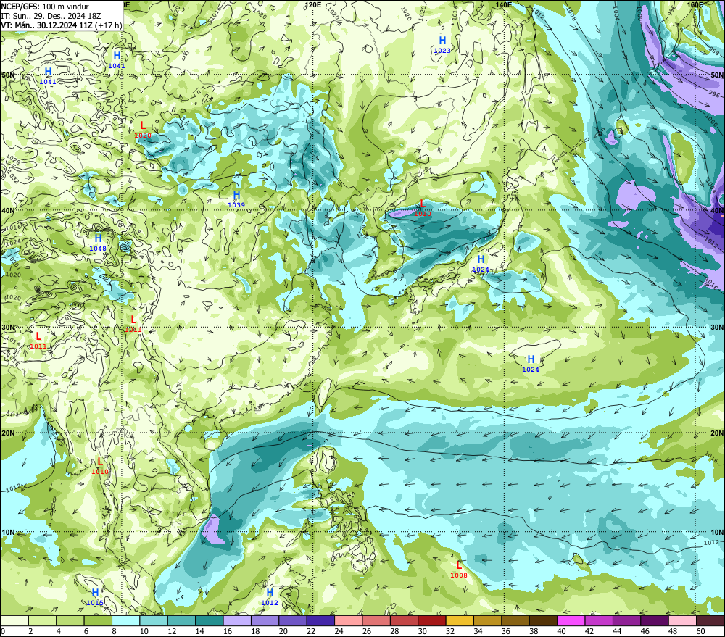
Task: Select the H 1039 high pressure marker
Action: (236, 199)
